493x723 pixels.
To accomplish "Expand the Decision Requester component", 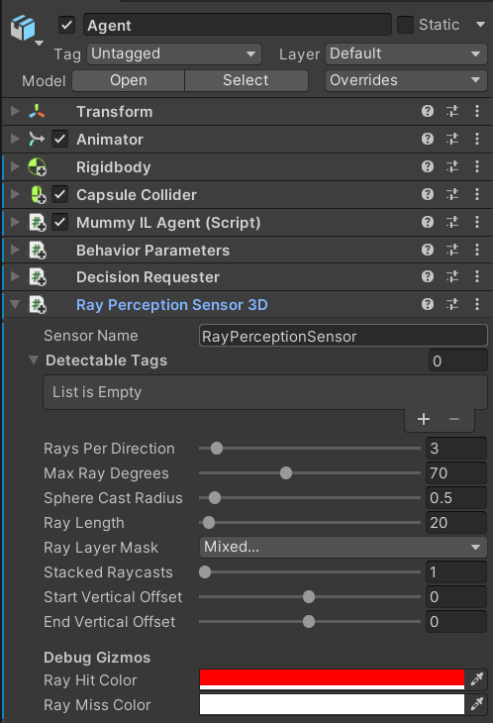I will click(15, 276).
